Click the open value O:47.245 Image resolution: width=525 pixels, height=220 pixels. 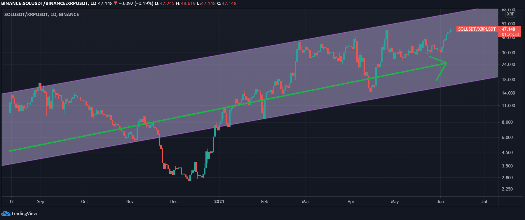pyautogui.click(x=165, y=4)
